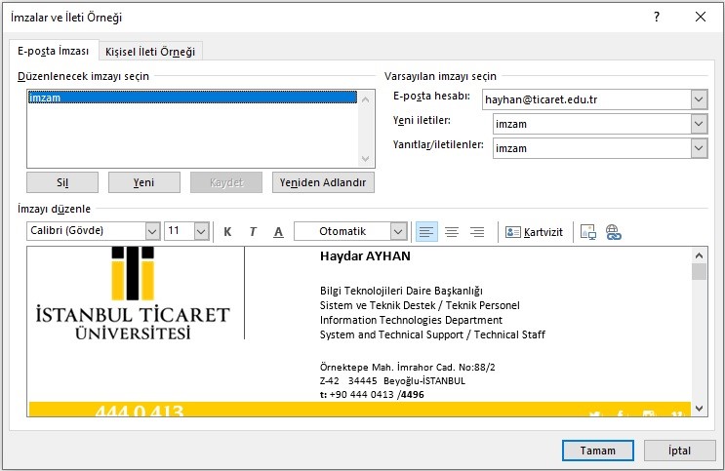The image size is (725, 471).
Task: Toggle bold (K) formatting
Action: [227, 231]
